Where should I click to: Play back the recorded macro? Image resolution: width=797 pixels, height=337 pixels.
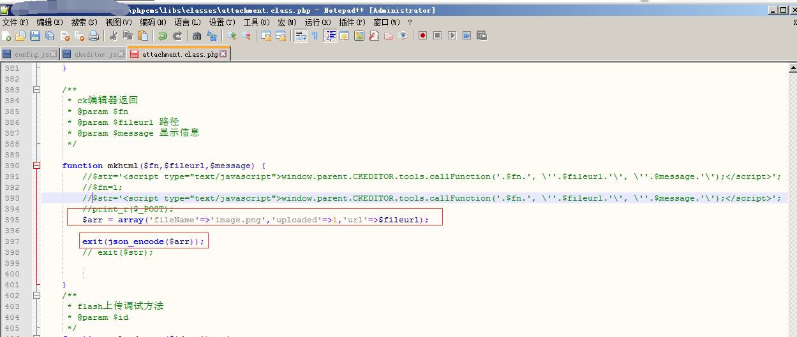coord(452,36)
